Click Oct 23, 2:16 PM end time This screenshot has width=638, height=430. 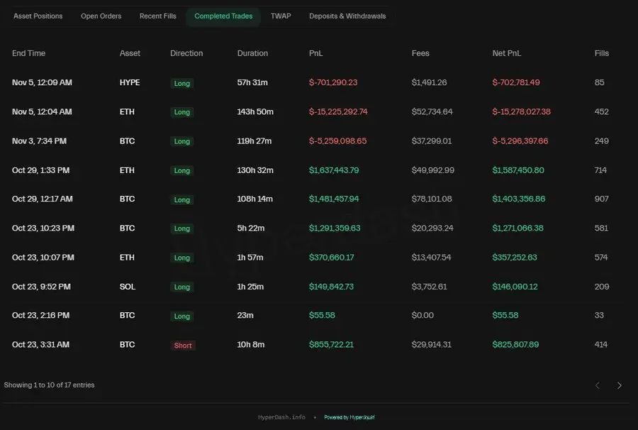[x=40, y=316]
